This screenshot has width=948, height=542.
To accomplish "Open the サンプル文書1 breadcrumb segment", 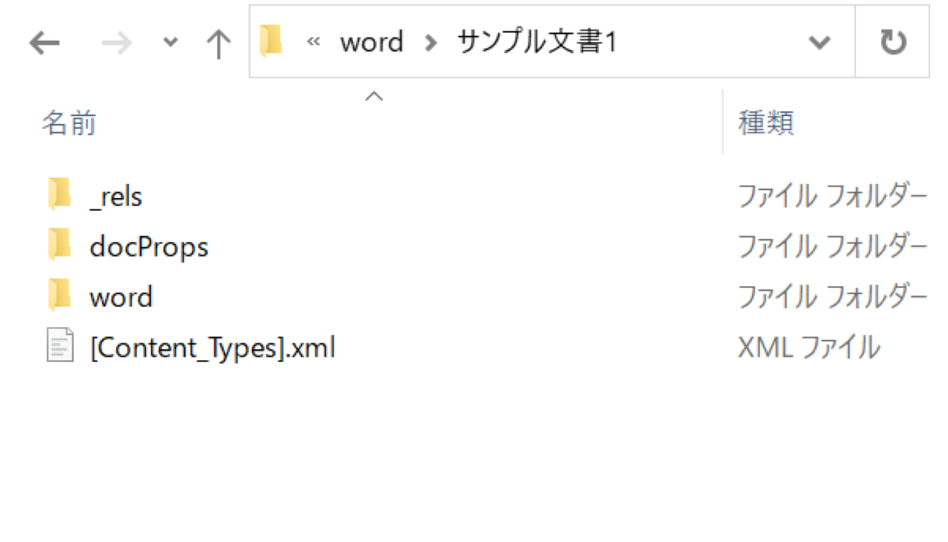I will (x=538, y=42).
